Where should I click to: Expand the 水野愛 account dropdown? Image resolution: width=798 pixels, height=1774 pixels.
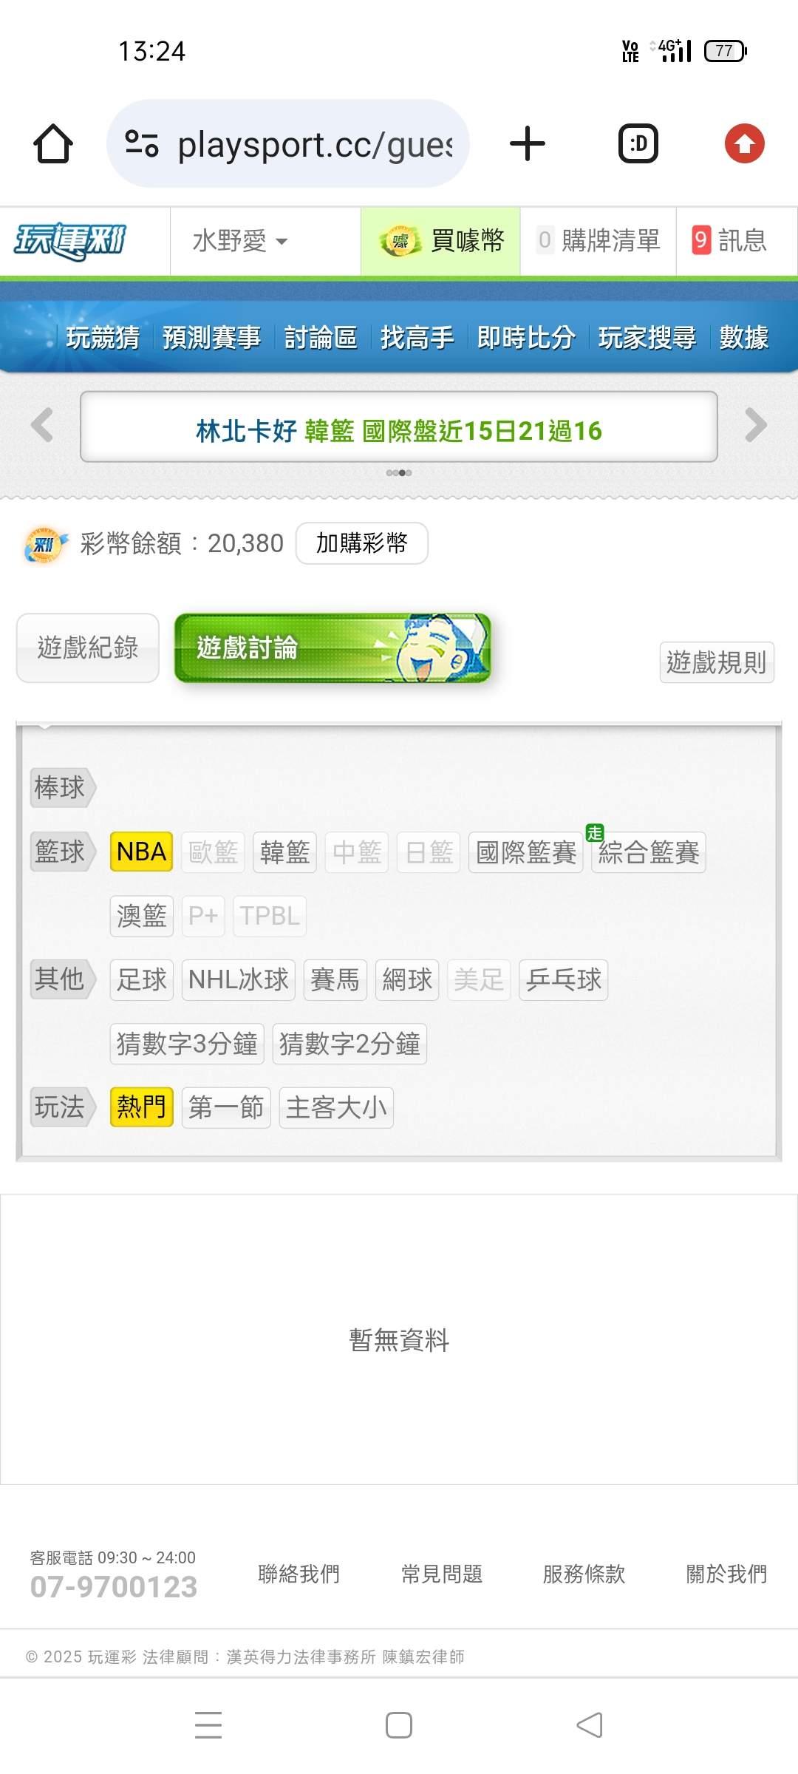[240, 241]
